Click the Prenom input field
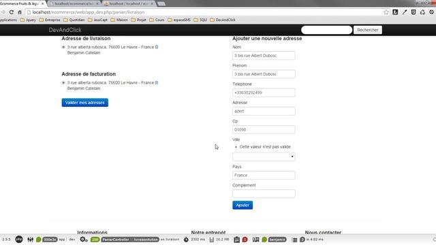Viewport: 436px width, 245px height. pos(264,74)
